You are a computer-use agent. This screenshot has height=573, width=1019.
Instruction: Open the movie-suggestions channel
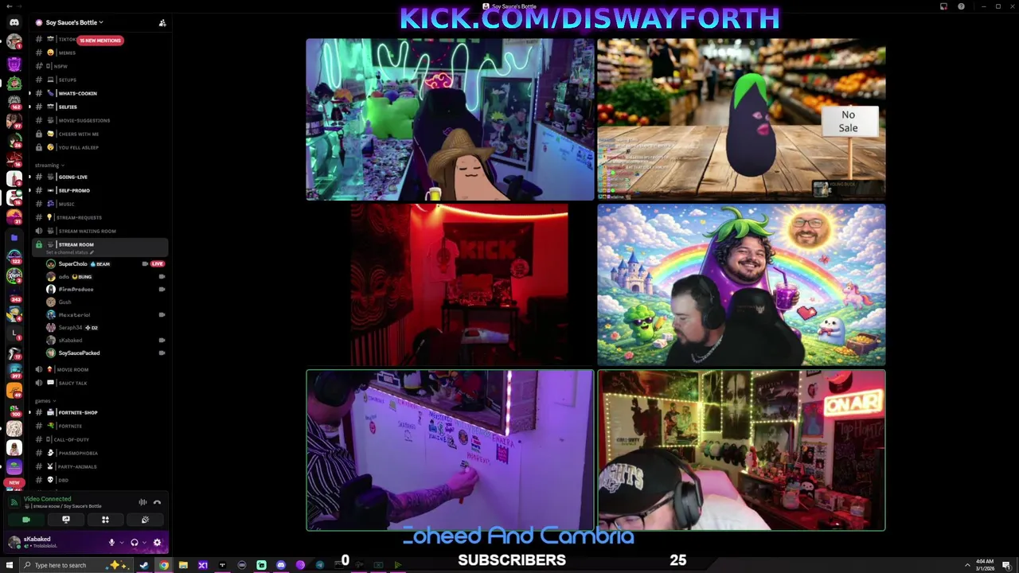coord(100,120)
